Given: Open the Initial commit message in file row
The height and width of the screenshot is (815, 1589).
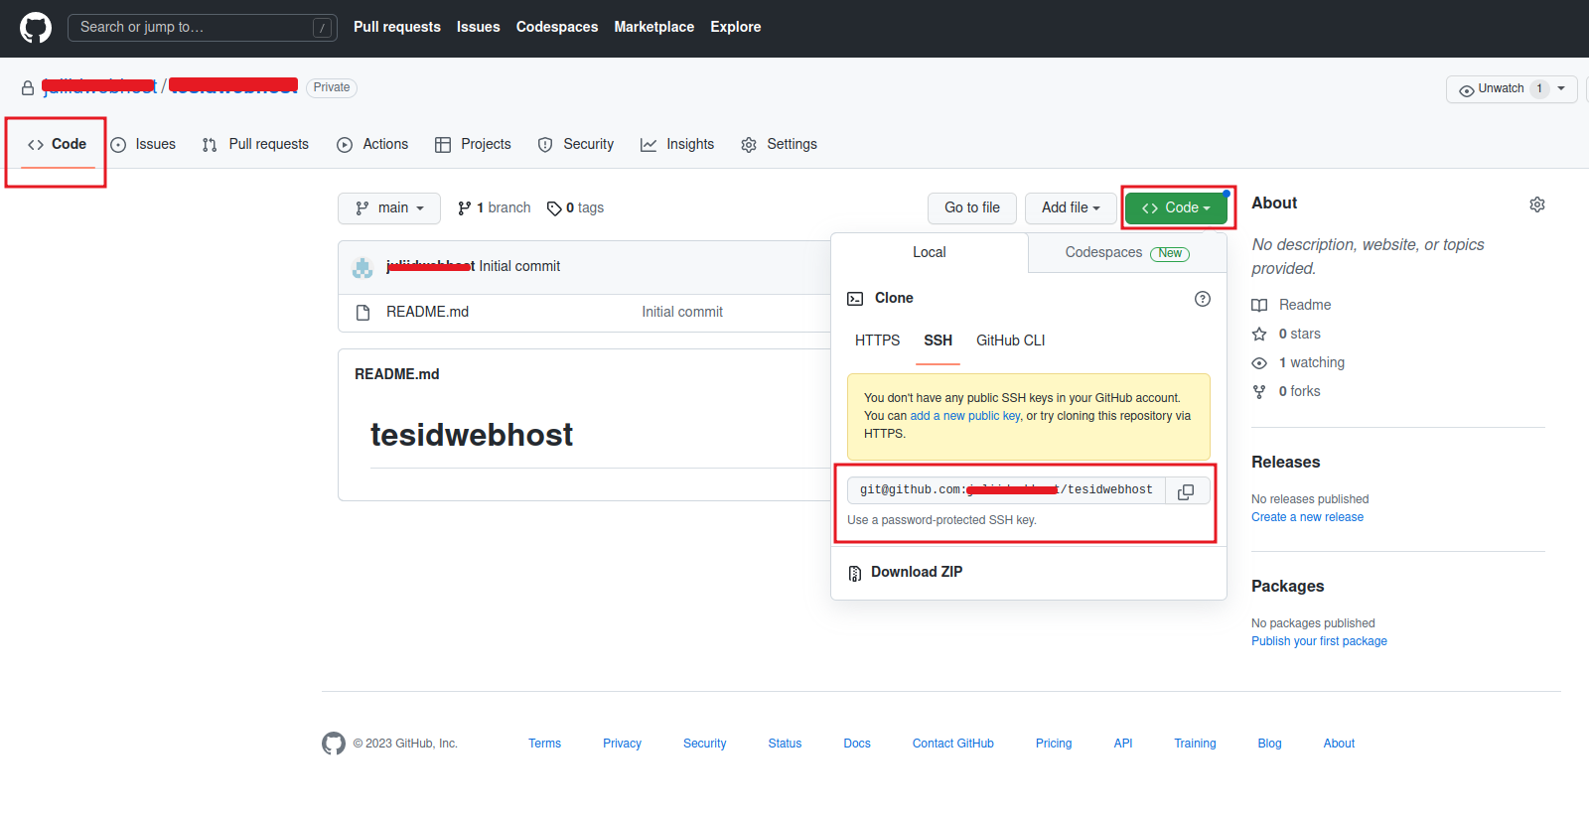Looking at the screenshot, I should (x=682, y=313).
